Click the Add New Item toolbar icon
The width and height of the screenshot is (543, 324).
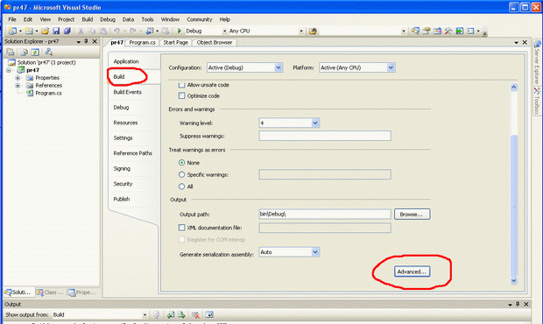[x=29, y=32]
